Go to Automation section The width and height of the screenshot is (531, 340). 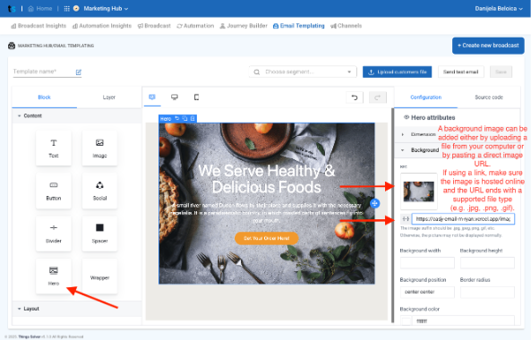pos(195,26)
